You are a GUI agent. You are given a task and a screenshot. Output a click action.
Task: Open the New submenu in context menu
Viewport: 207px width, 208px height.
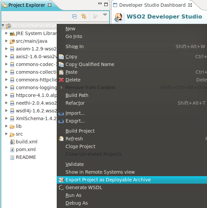click(132, 29)
